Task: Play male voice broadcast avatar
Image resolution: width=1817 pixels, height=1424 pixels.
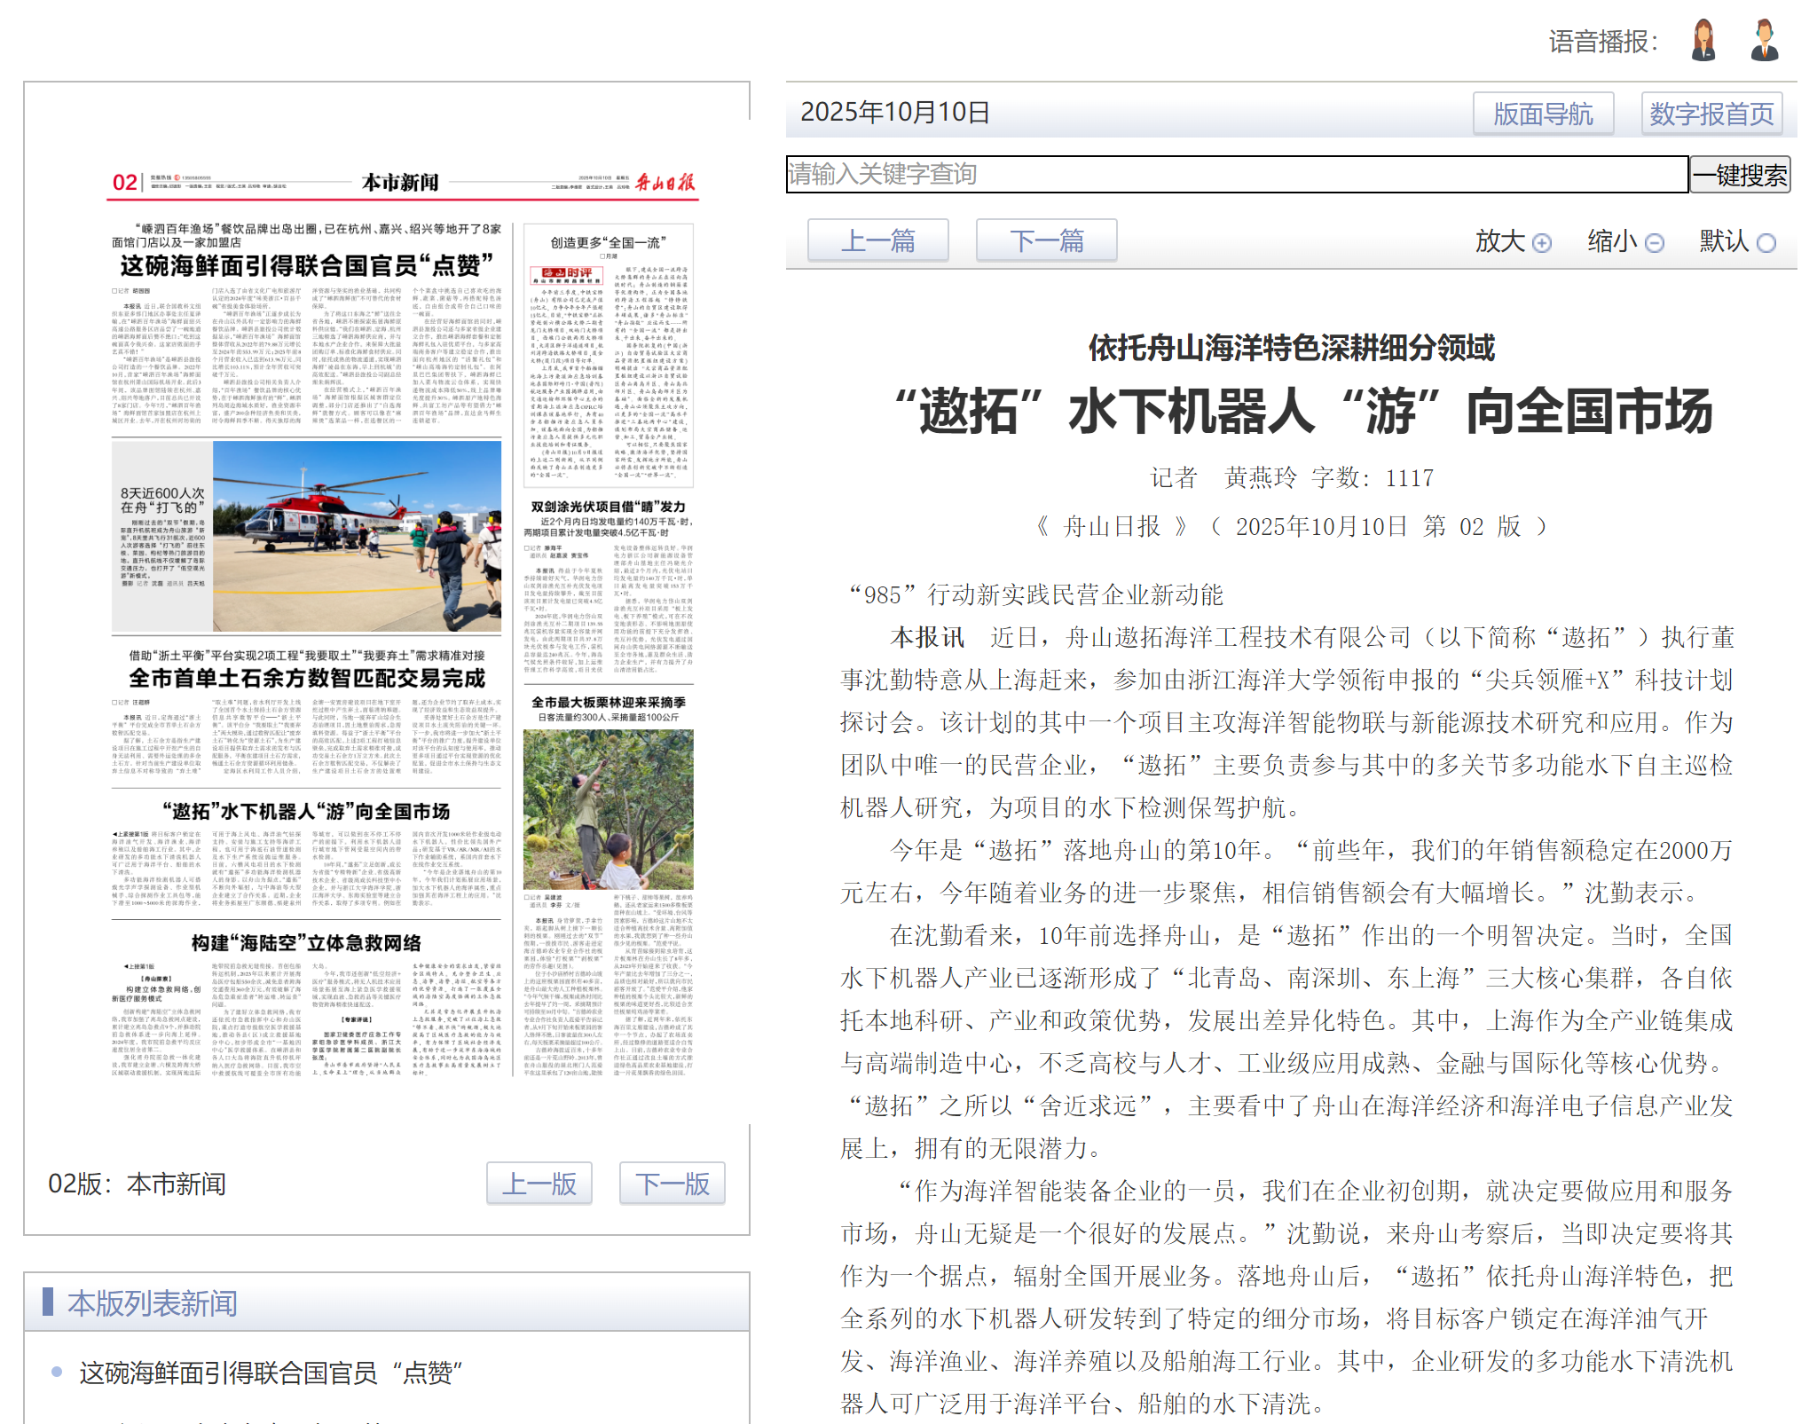Action: (1764, 40)
